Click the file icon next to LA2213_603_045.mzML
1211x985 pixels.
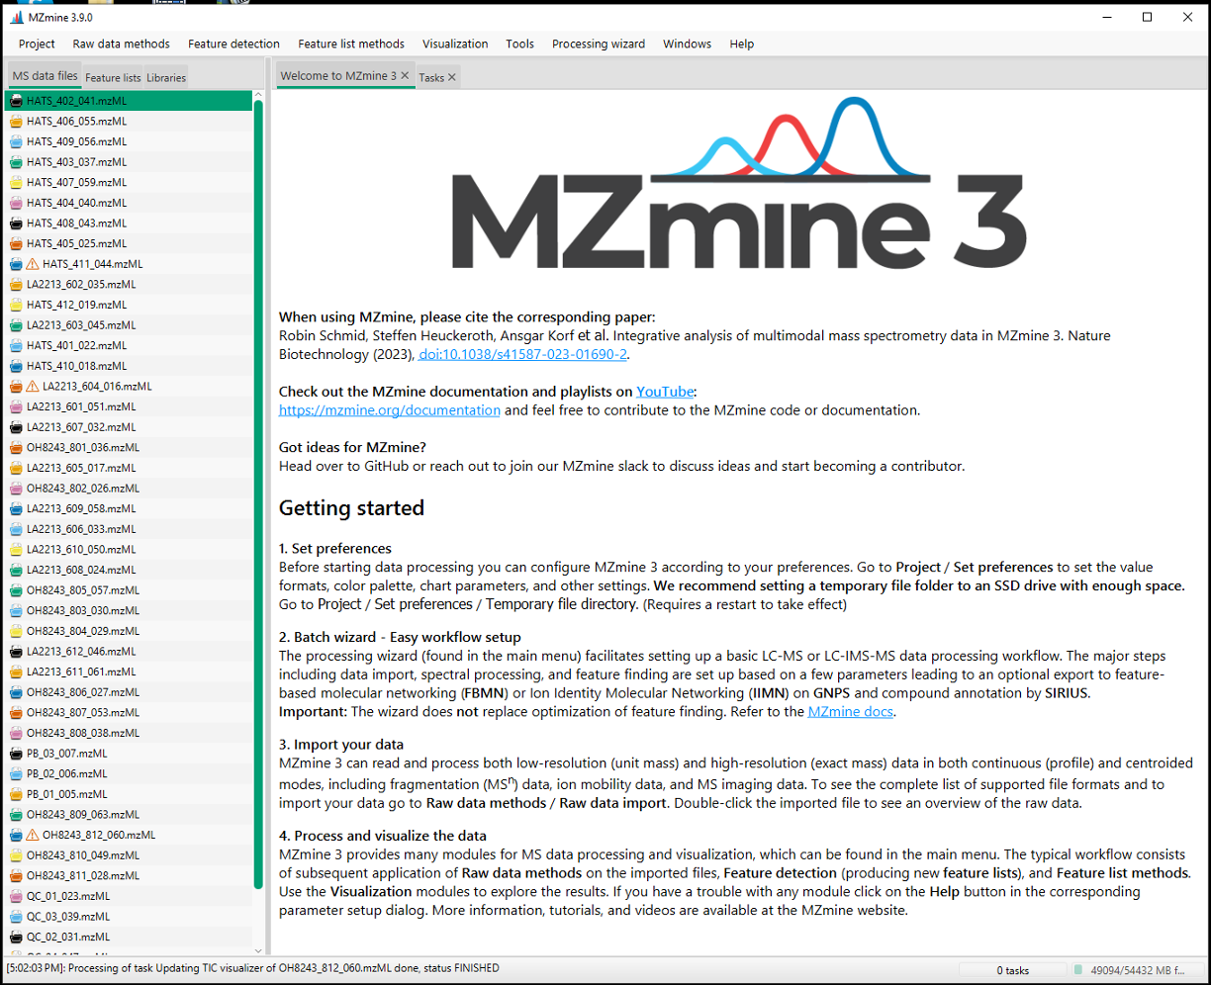(x=16, y=325)
